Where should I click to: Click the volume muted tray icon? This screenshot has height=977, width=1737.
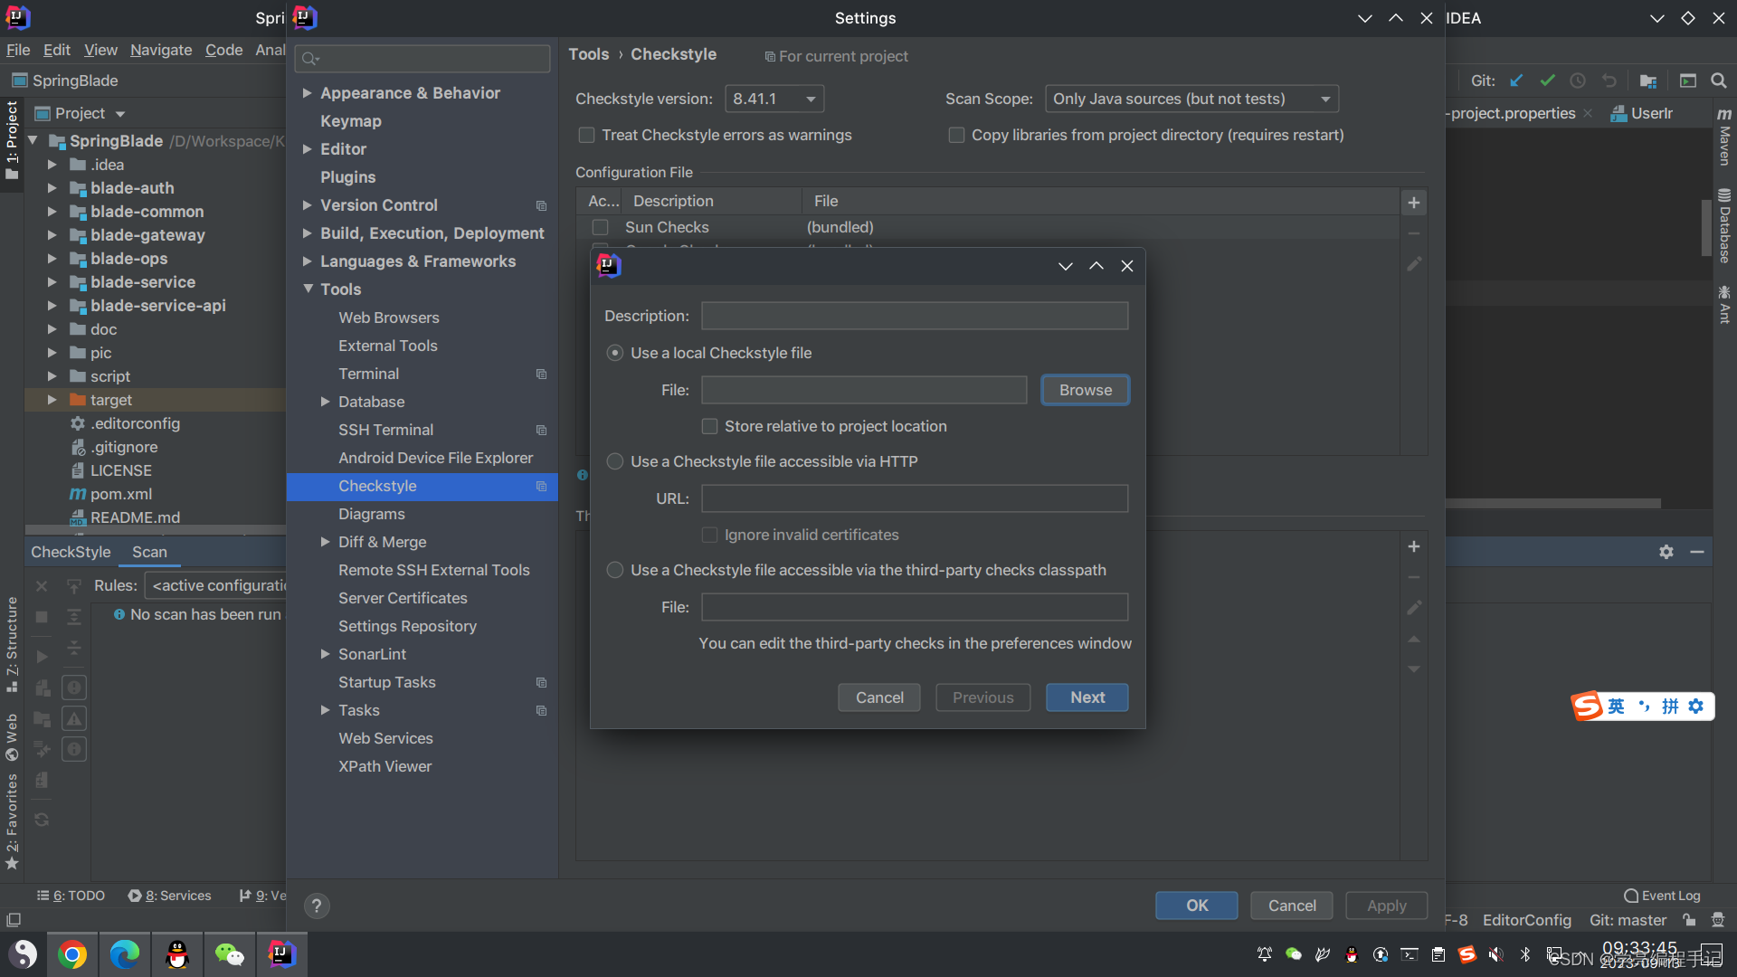(1496, 954)
